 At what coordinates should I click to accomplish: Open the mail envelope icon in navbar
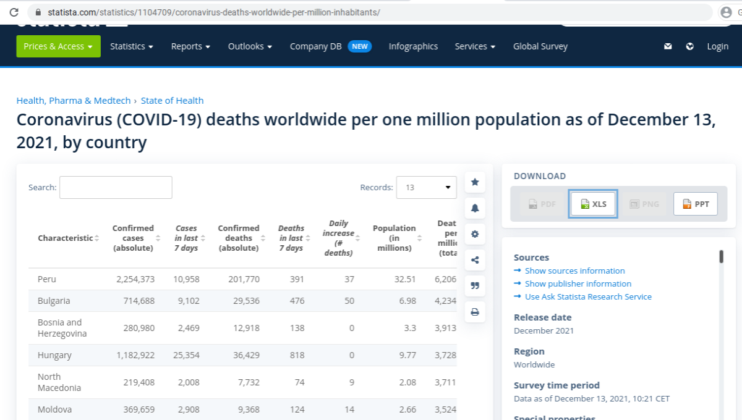668,46
